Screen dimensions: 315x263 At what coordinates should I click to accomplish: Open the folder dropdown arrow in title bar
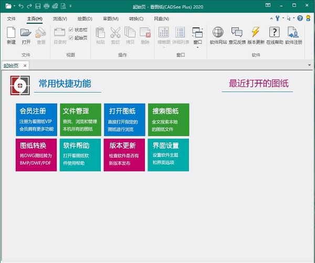click(14, 6)
